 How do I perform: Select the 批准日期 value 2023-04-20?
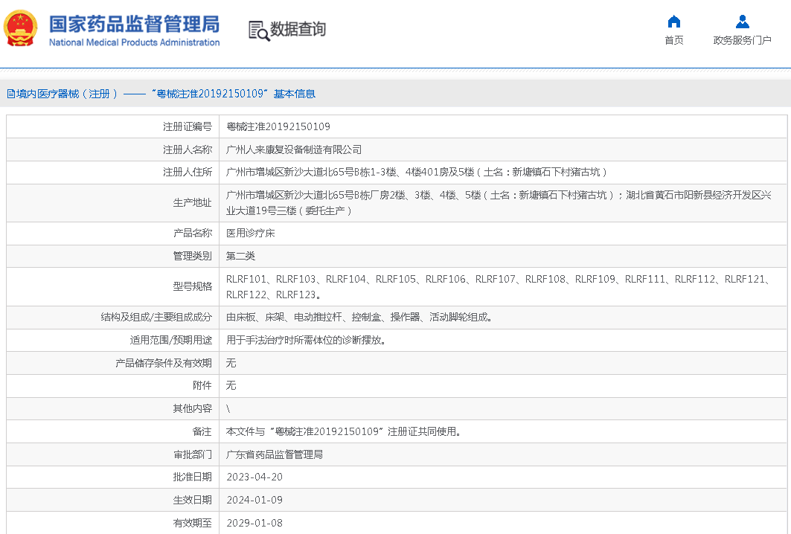coord(254,477)
